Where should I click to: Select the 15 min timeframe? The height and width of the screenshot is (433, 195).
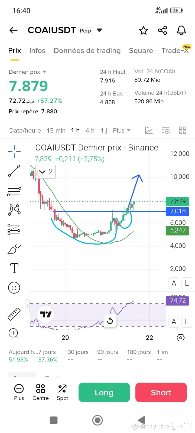[x=56, y=130]
